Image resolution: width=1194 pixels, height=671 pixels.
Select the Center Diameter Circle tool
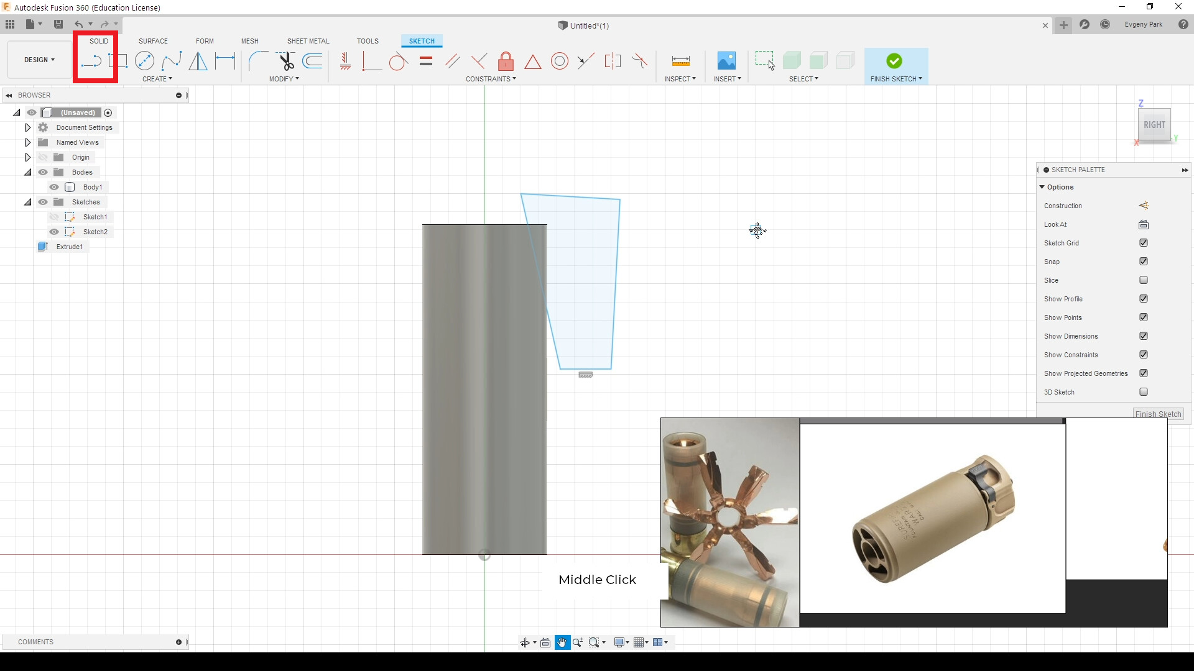click(144, 61)
